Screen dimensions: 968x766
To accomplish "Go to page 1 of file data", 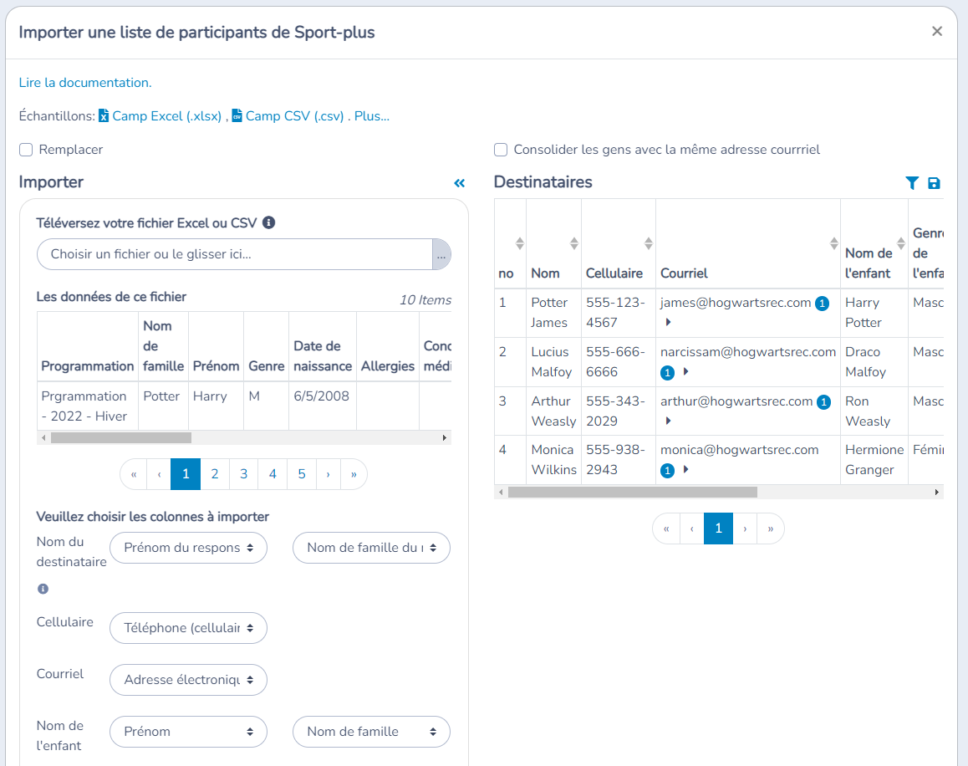I will coord(186,474).
